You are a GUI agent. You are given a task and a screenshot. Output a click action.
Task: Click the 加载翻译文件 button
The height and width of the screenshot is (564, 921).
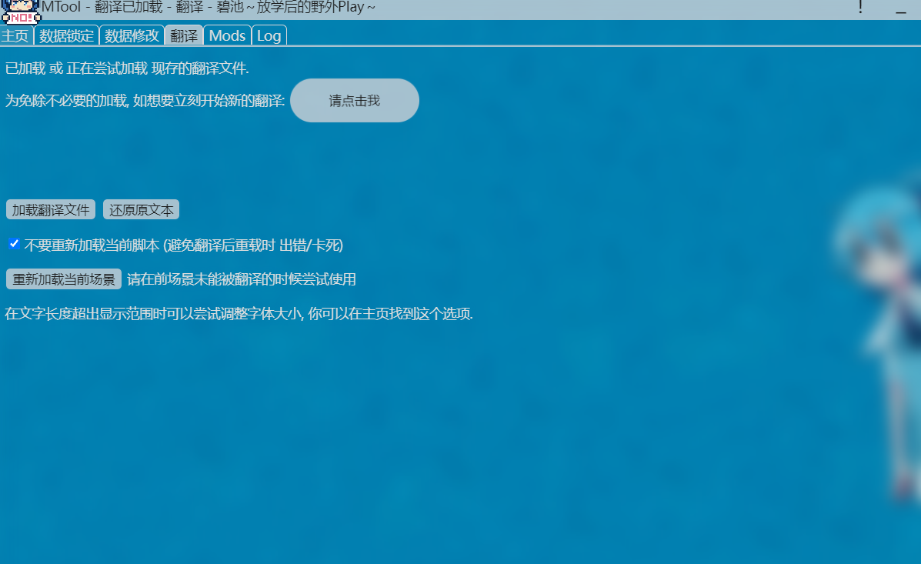click(x=51, y=209)
